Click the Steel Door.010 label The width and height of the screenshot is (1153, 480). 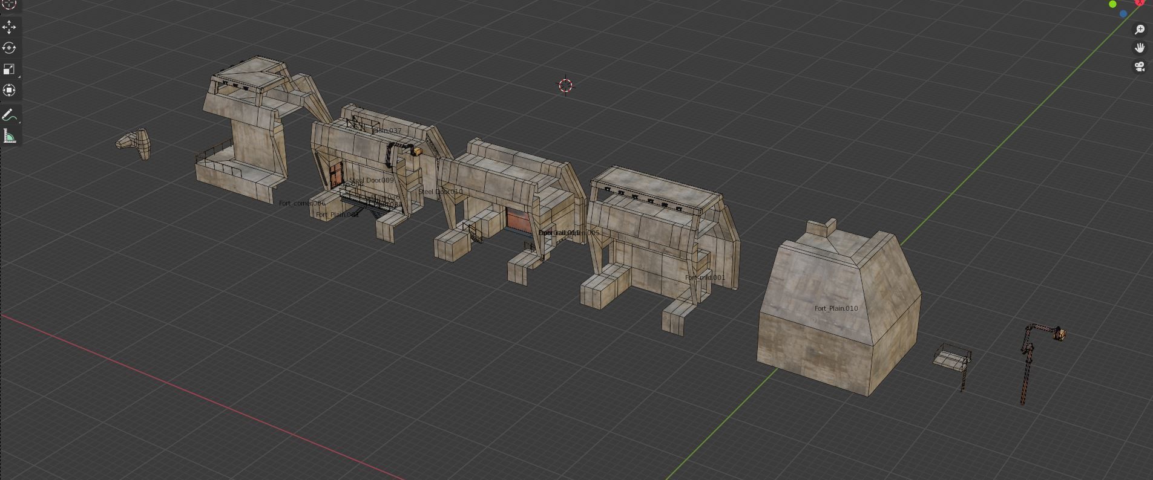(441, 192)
